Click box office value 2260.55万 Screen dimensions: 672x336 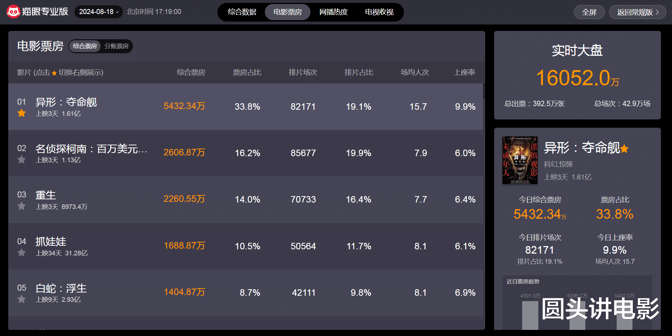(184, 199)
